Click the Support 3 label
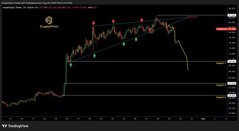Screen dimensions: 239x131 221,97
